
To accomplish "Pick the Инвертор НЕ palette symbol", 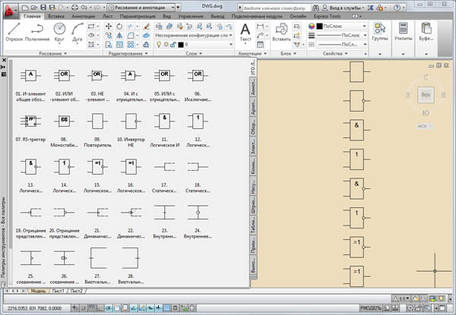I will [129, 120].
